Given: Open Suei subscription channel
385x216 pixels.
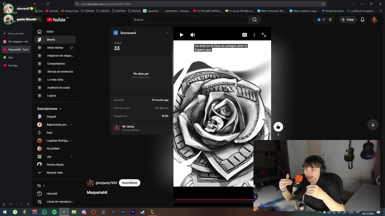Looking at the screenshot, I should 55,133.
